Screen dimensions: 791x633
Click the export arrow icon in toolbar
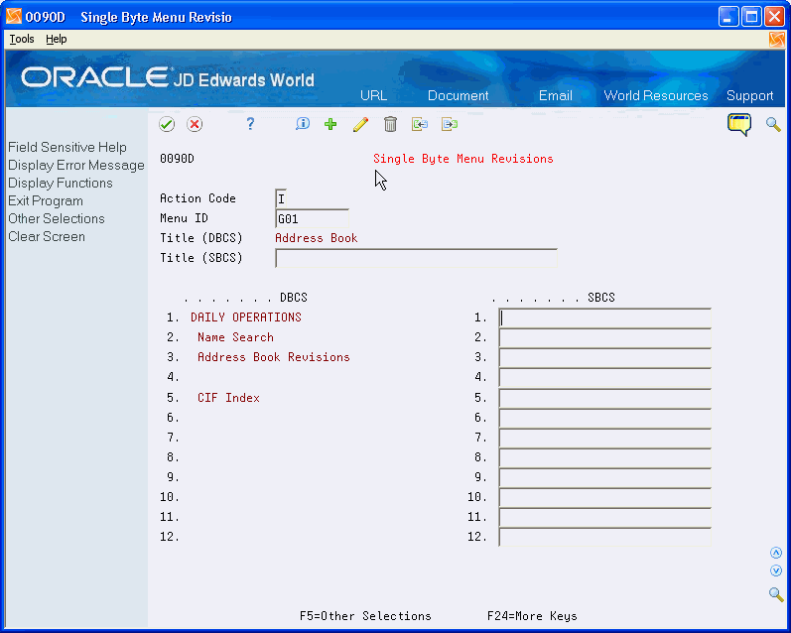(x=449, y=124)
